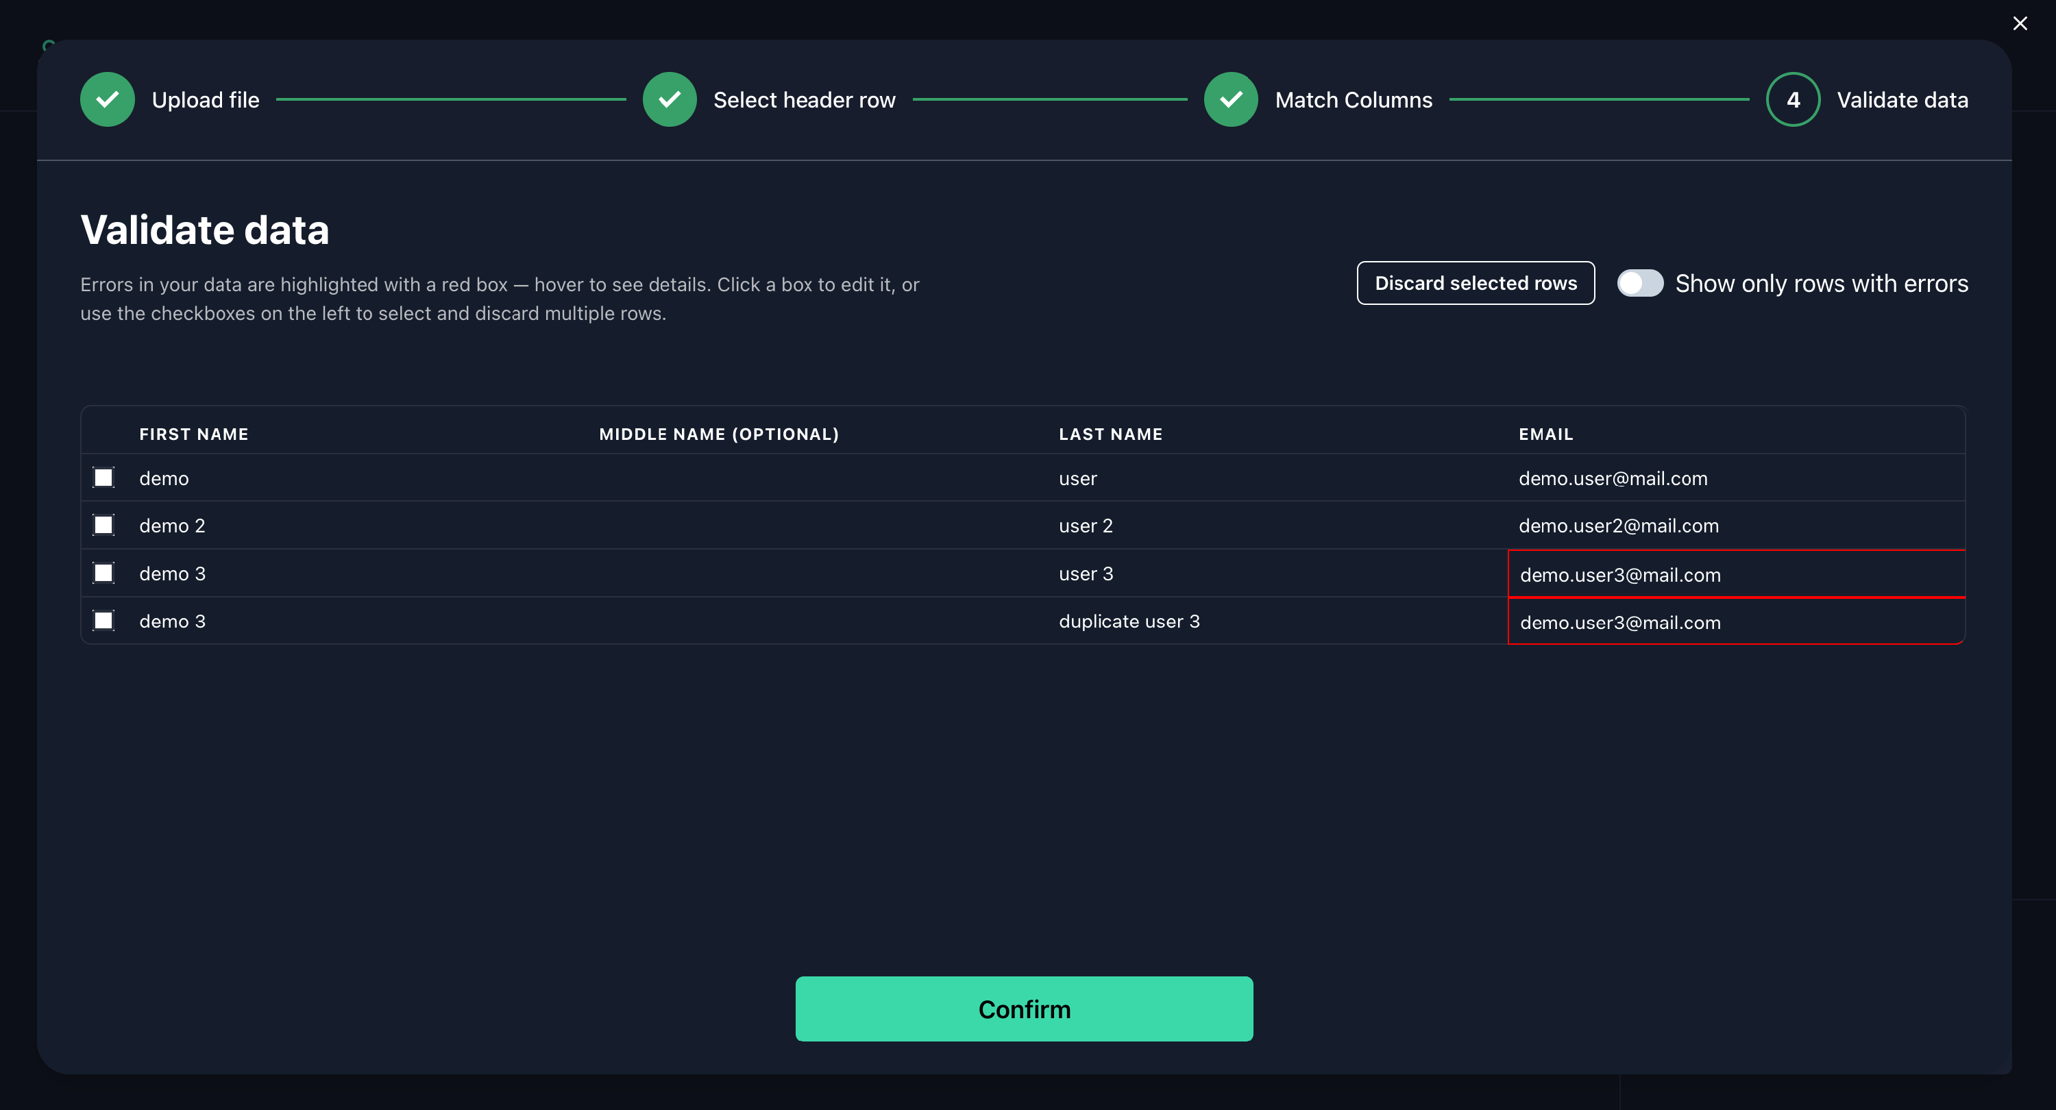Click the Upload file step checkmark icon

point(107,100)
